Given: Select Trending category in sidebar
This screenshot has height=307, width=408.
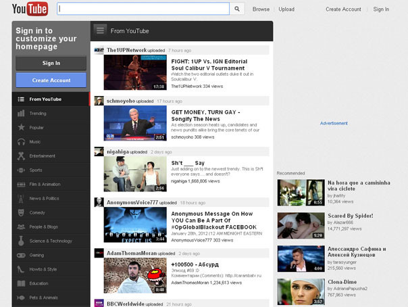Looking at the screenshot, I should pos(51,114).
